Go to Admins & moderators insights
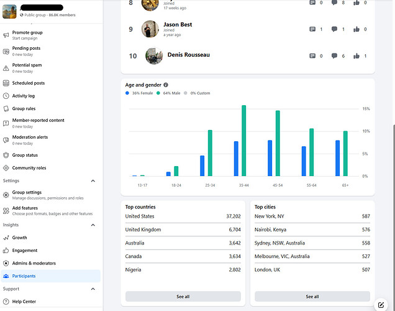This screenshot has height=311, width=395. [34, 263]
